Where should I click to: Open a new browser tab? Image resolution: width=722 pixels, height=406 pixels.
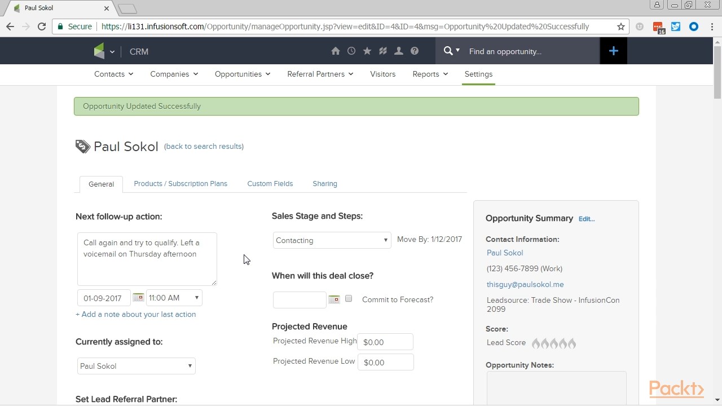128,8
